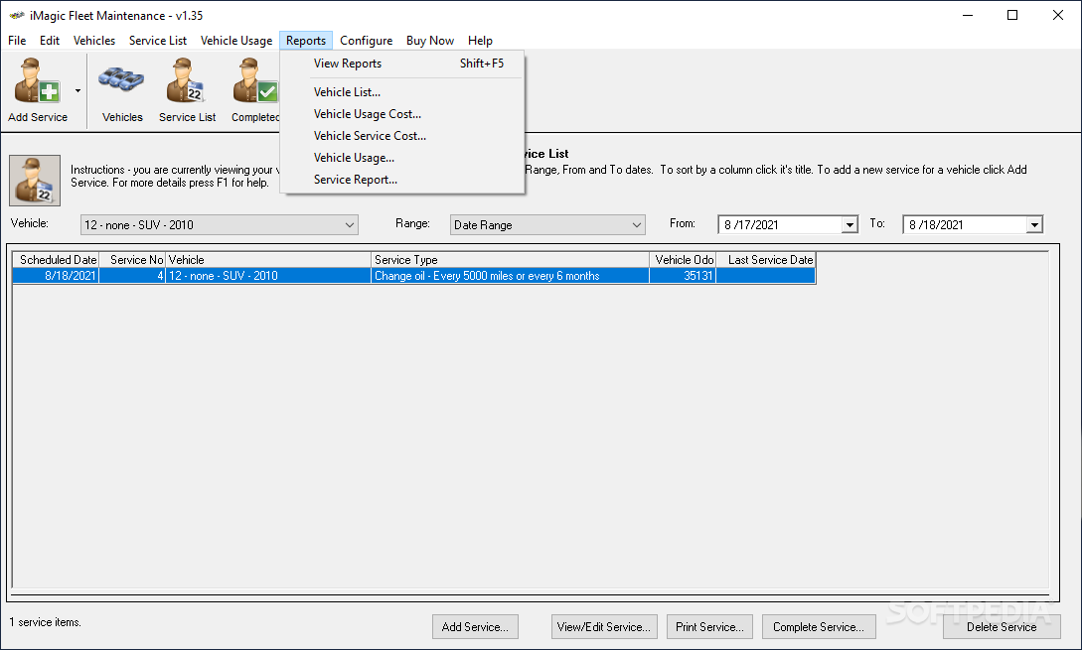Open the File menu
This screenshot has width=1082, height=650.
coord(17,41)
